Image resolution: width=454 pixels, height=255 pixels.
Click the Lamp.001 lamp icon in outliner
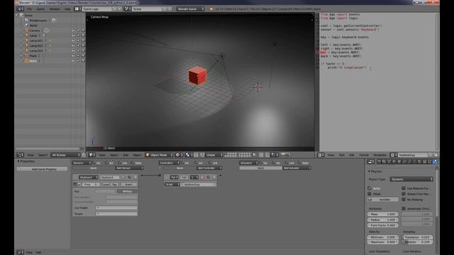pyautogui.click(x=27, y=40)
